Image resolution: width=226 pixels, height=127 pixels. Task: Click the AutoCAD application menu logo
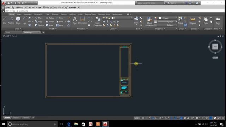point(4,3)
